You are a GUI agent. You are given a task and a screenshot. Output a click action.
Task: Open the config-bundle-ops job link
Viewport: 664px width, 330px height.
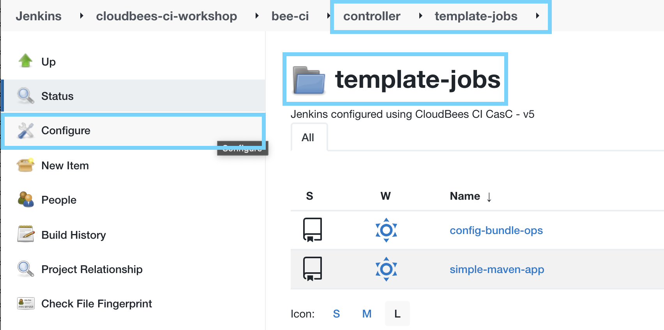pyautogui.click(x=496, y=231)
